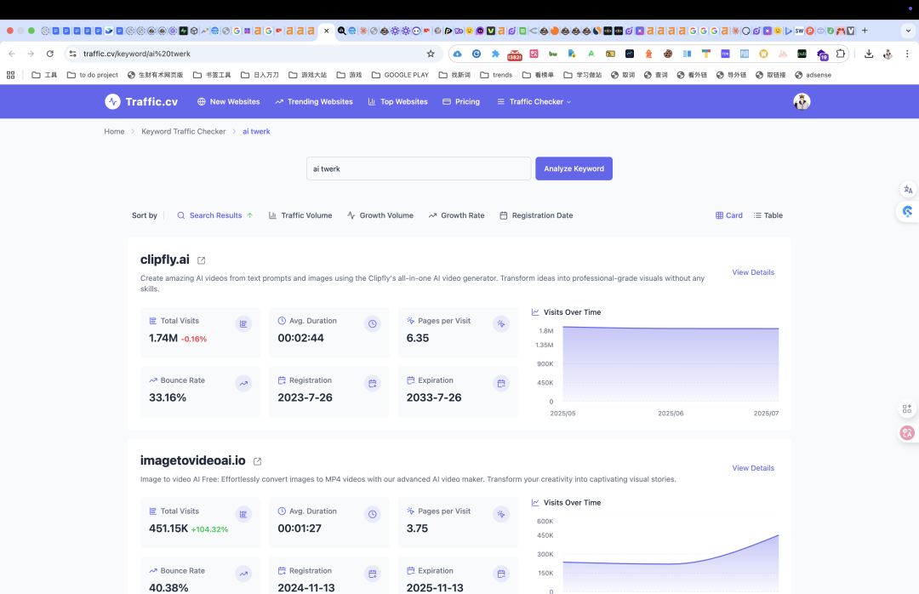The height and width of the screenshot is (594, 919).
Task: Open the bookmarks bar apps grid icon
Action: point(10,75)
